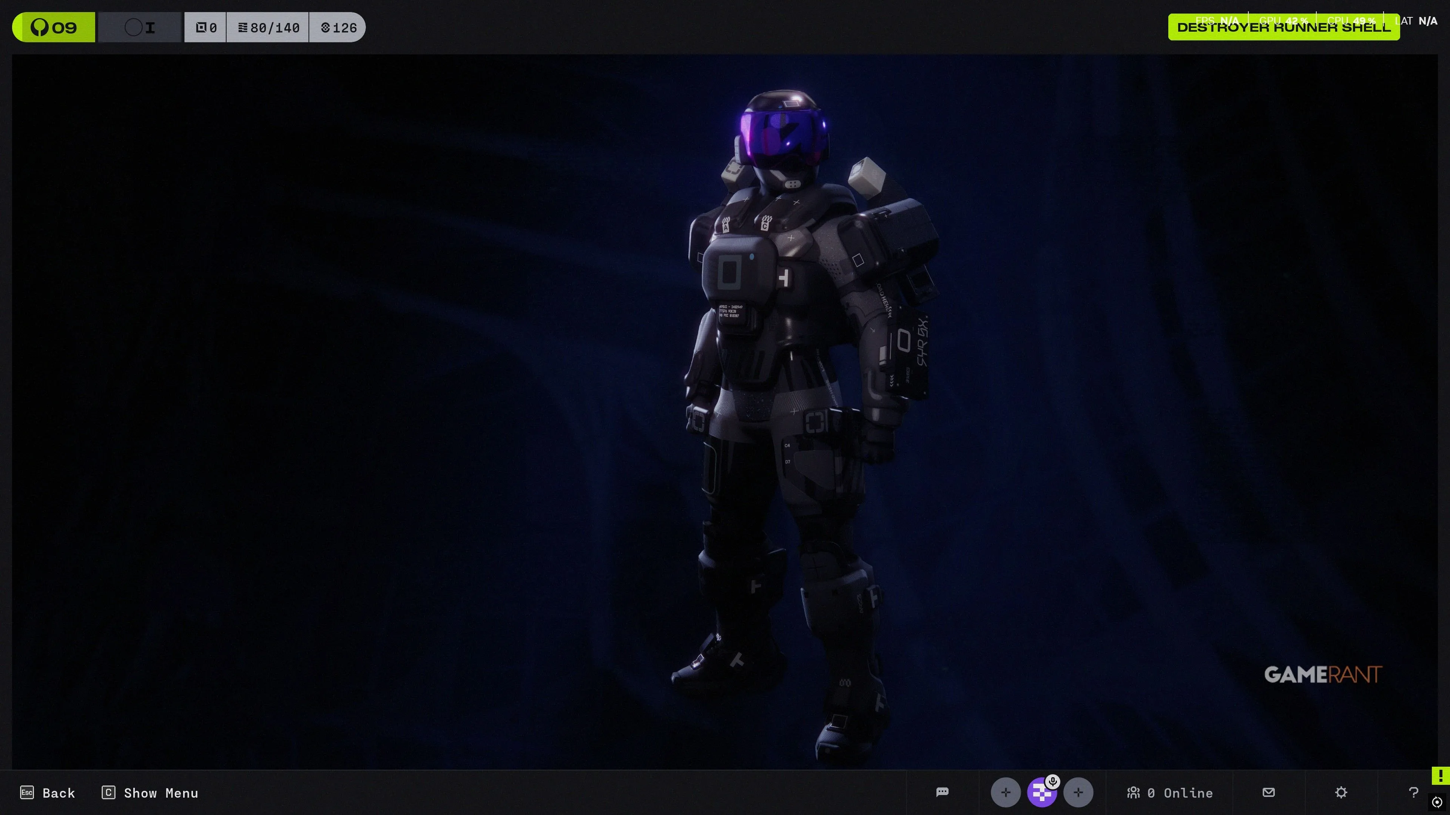The width and height of the screenshot is (1450, 815).
Task: Click Show Menu
Action: click(x=150, y=792)
